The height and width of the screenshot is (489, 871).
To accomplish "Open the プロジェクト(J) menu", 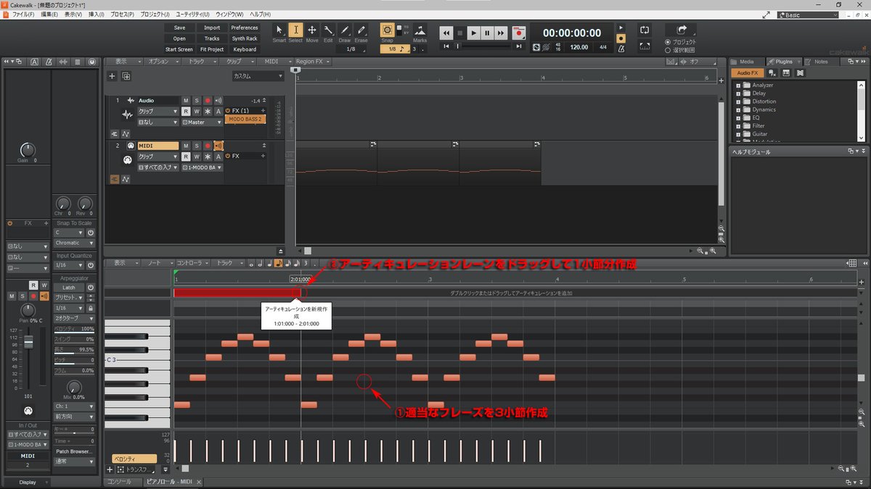I will (155, 14).
